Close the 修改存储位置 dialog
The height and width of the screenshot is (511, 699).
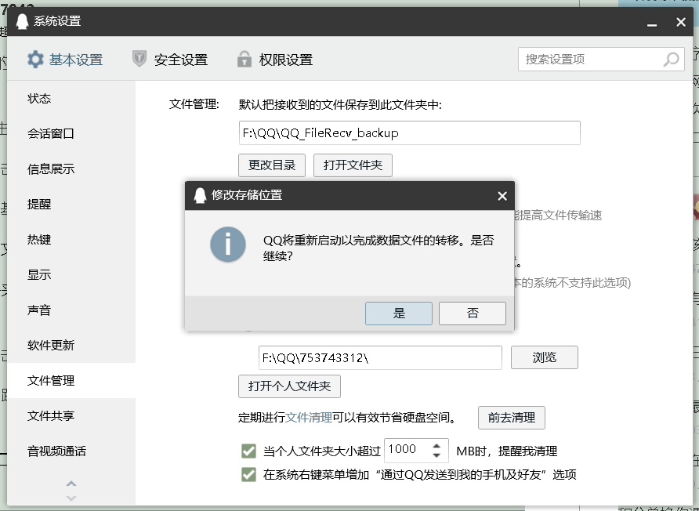click(502, 196)
